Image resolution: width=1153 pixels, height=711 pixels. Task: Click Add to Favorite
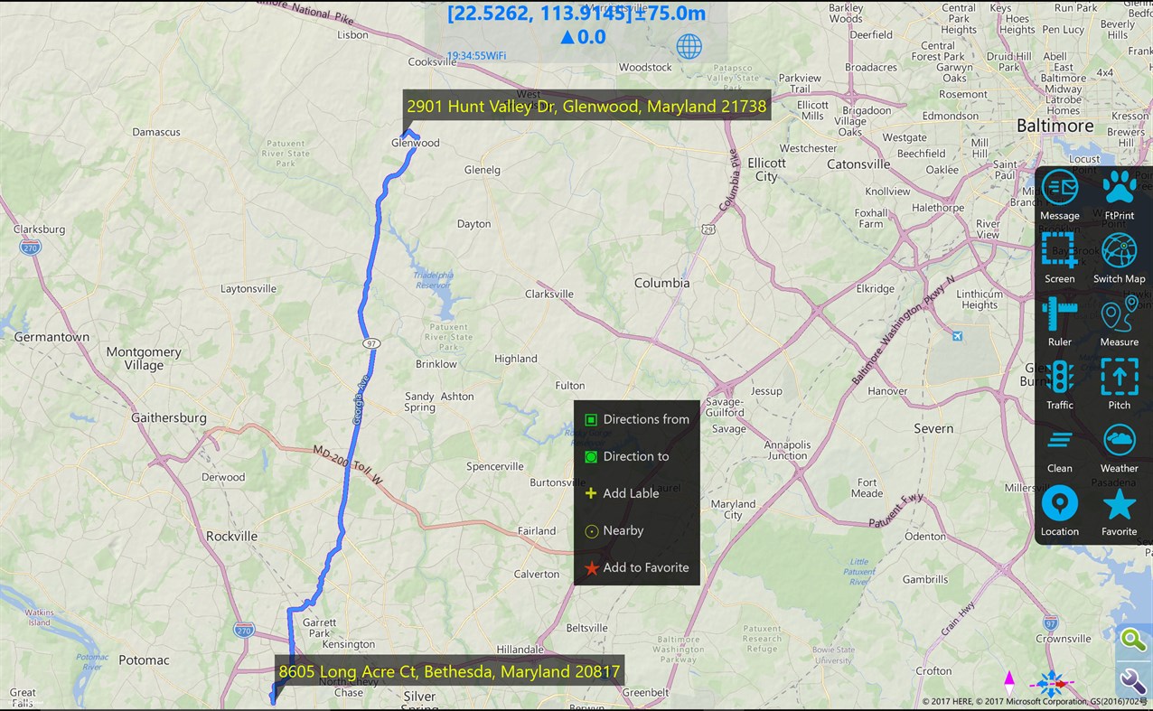644,567
